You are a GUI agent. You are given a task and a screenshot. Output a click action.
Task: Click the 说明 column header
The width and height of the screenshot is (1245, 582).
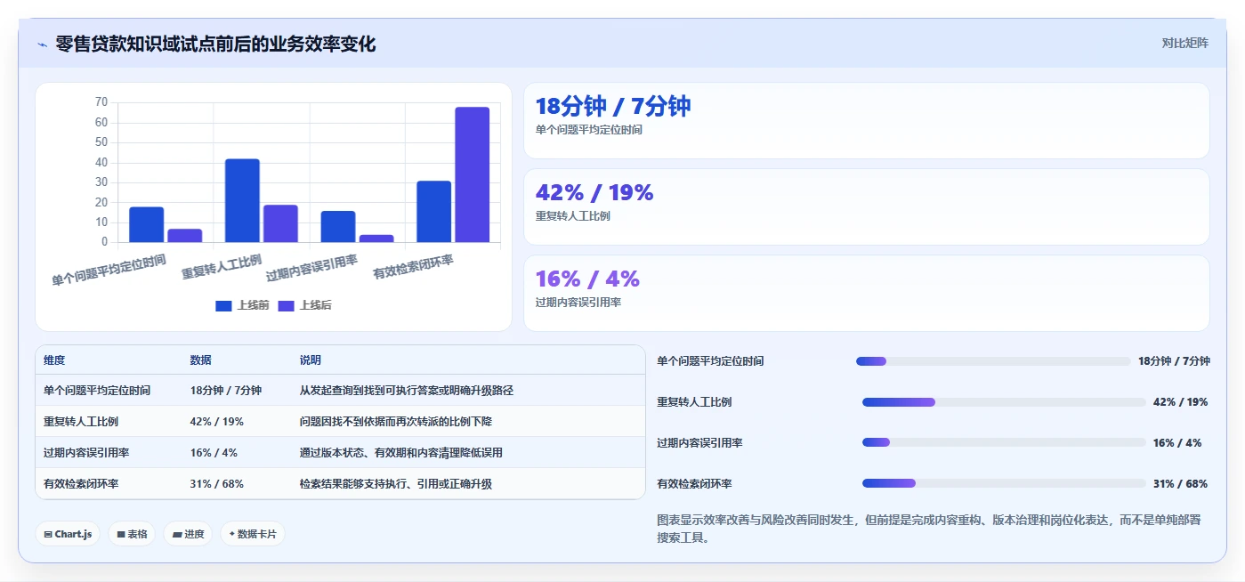pyautogui.click(x=311, y=360)
